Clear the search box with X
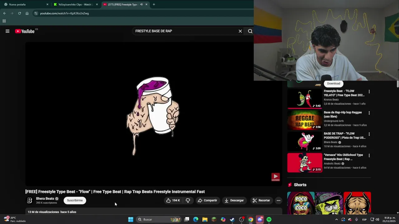Viewport: 399px width, 224px height. (240, 31)
